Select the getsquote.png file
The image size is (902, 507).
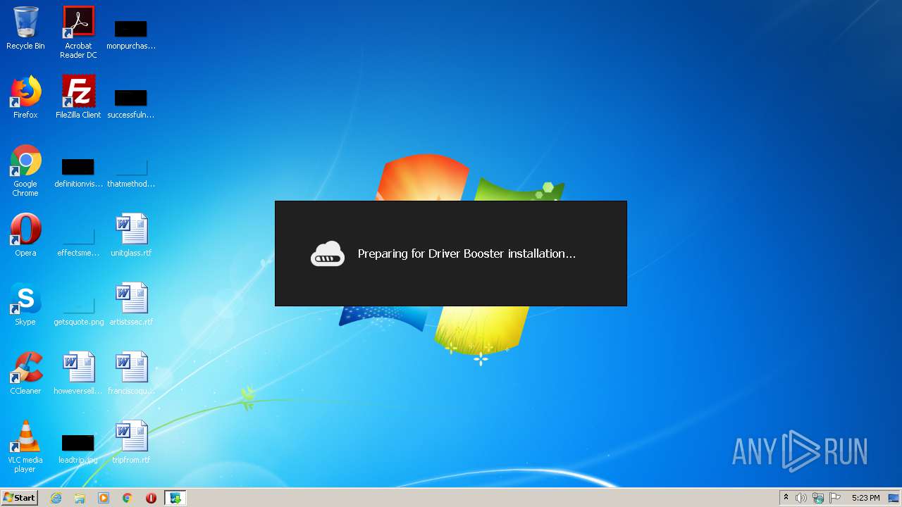click(x=78, y=310)
